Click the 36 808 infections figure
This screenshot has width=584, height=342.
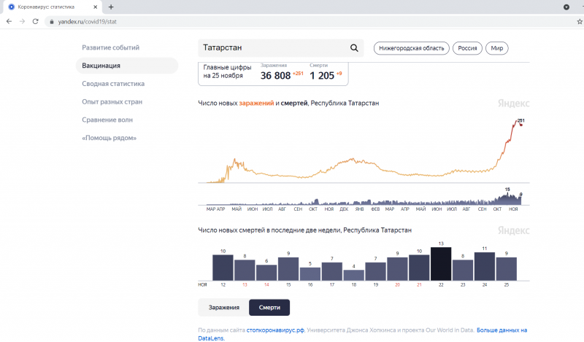tap(275, 76)
